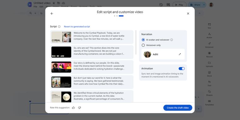Rate suggestion with thumbs up
The image size is (240, 120).
pyautogui.click(x=74, y=108)
